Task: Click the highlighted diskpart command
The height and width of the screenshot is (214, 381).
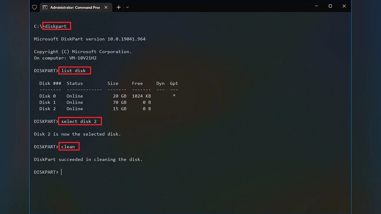Action: (x=57, y=26)
